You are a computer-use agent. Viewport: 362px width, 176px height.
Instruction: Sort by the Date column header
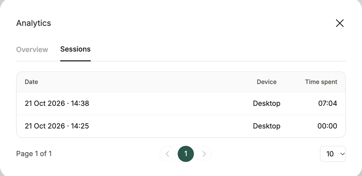tap(32, 82)
